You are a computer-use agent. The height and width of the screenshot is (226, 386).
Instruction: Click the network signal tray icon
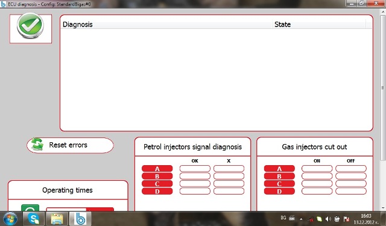click(x=310, y=219)
